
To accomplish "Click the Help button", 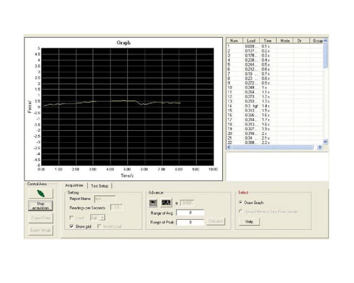I will click(x=249, y=222).
